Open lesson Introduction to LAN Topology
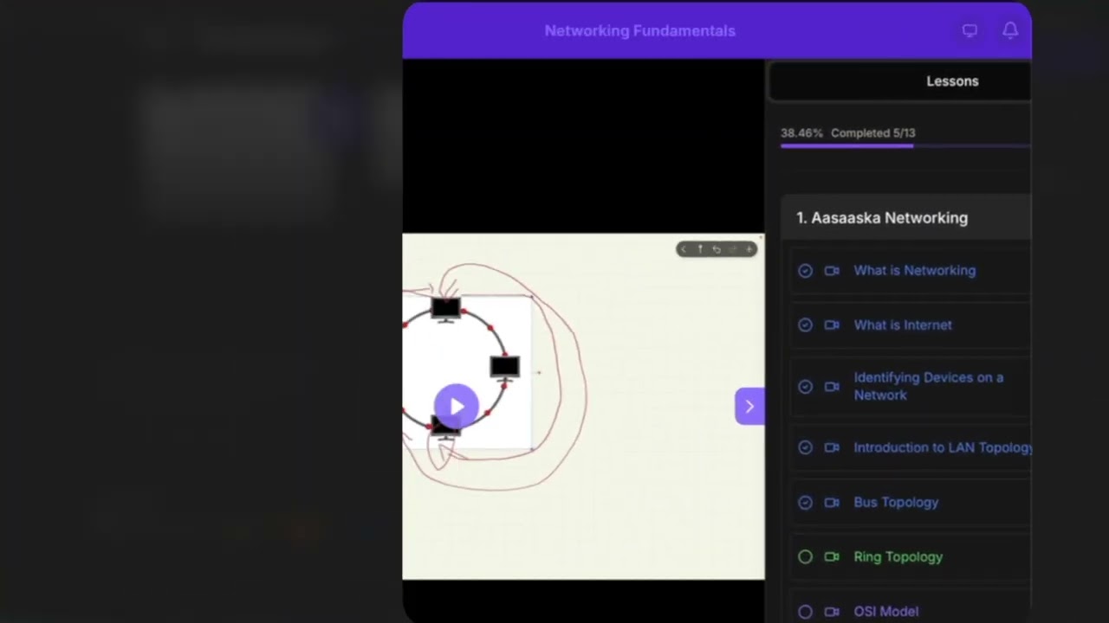The width and height of the screenshot is (1109, 623). pyautogui.click(x=943, y=448)
